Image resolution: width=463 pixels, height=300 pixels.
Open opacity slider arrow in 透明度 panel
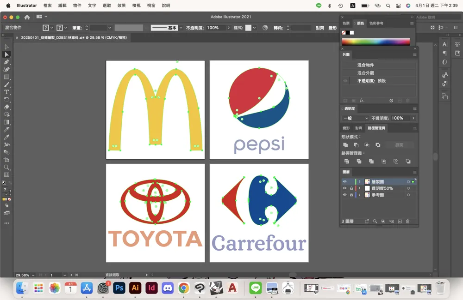pos(413,118)
